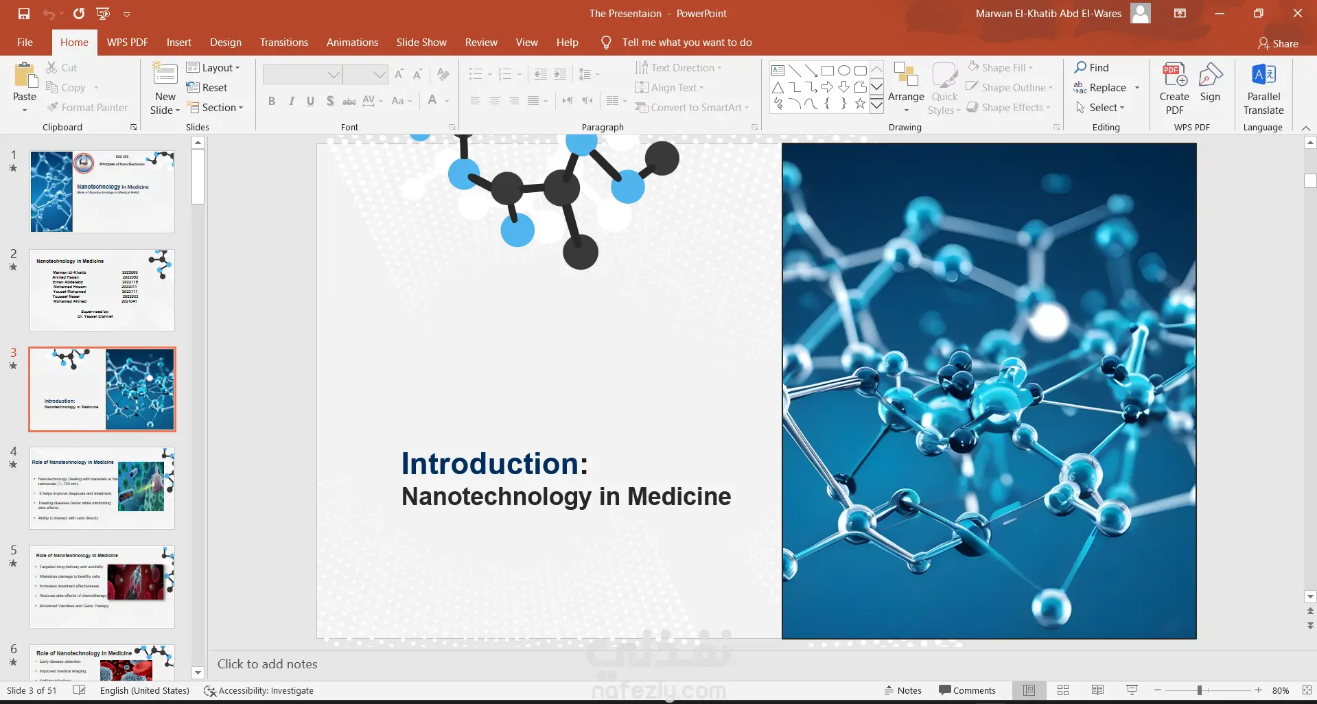The width and height of the screenshot is (1317, 704).
Task: Click Find in Editing group
Action: [1092, 67]
